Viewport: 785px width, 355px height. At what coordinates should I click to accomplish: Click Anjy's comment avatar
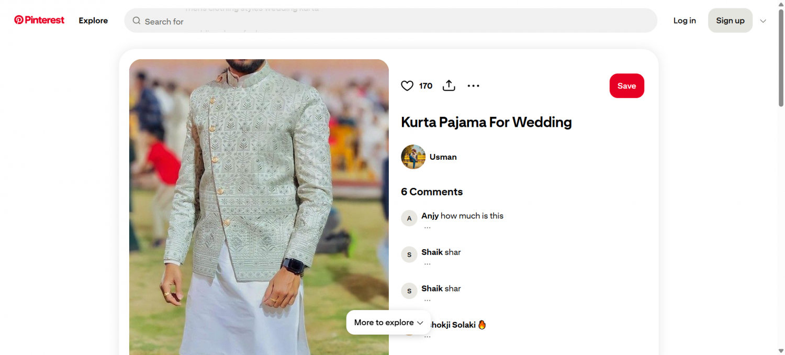[x=409, y=218]
